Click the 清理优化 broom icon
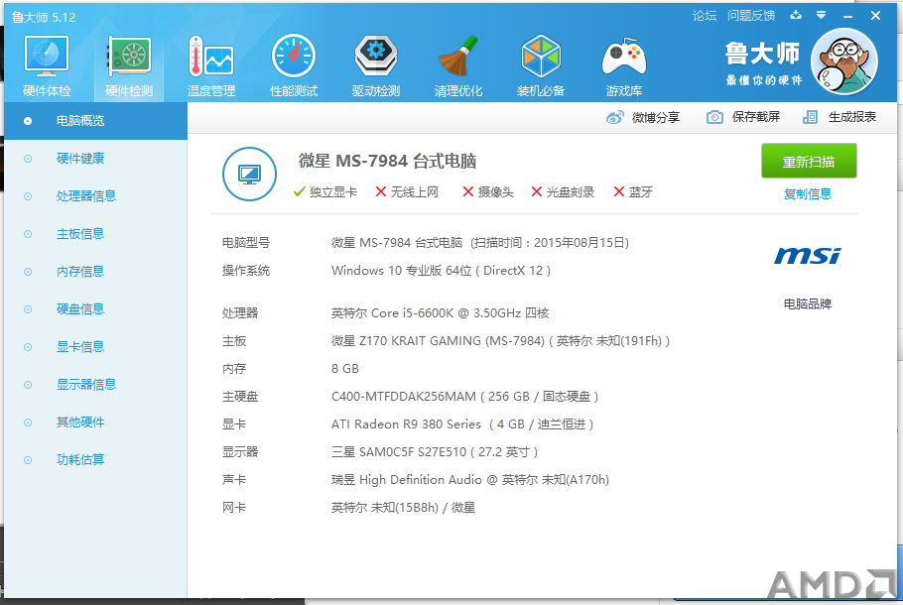This screenshot has height=605, width=903. point(458,57)
